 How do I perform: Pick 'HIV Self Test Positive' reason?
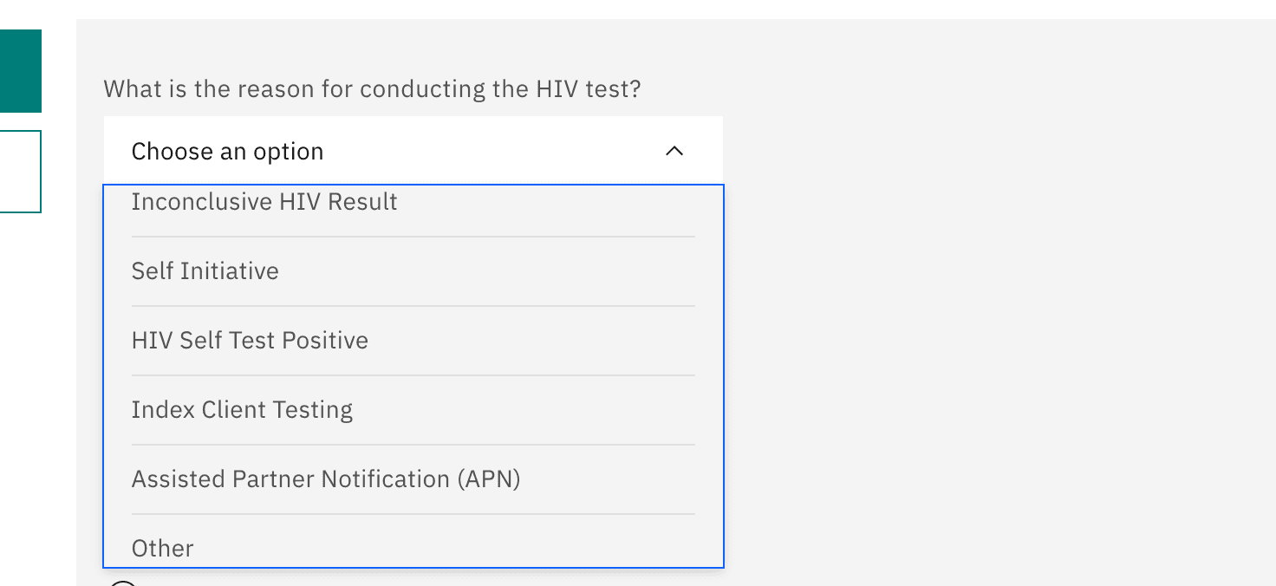413,341
